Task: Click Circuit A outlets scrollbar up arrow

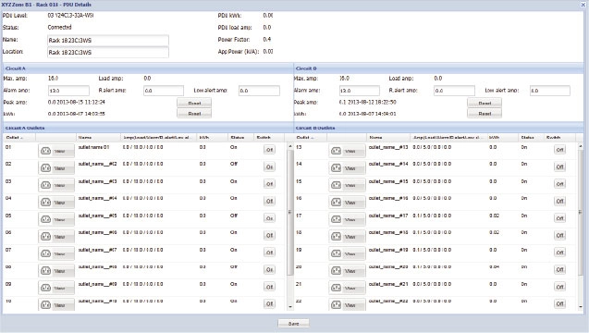Action: [x=290, y=146]
